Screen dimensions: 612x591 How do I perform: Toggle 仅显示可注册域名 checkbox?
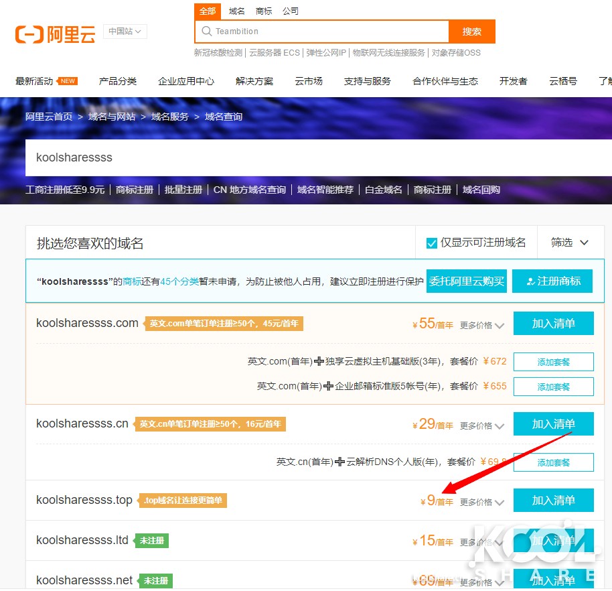tap(432, 243)
